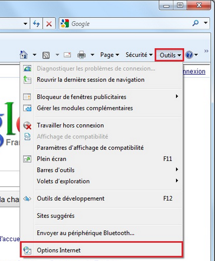
Task: Expand the command bar overflow chevron
Action: (x=206, y=51)
